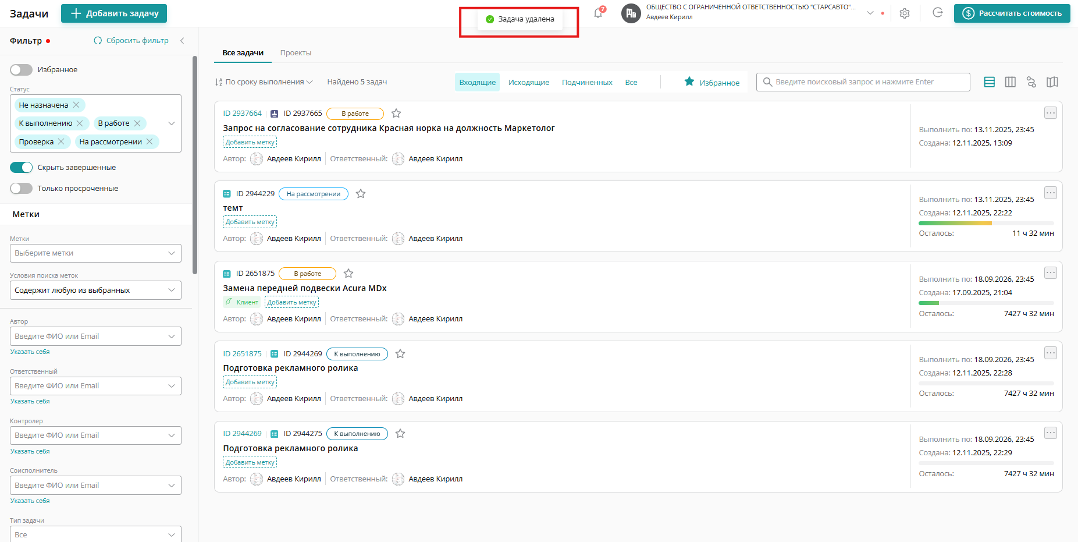This screenshot has height=542, width=1078.
Task: Enable the Только просроченные switch
Action: pos(22,189)
